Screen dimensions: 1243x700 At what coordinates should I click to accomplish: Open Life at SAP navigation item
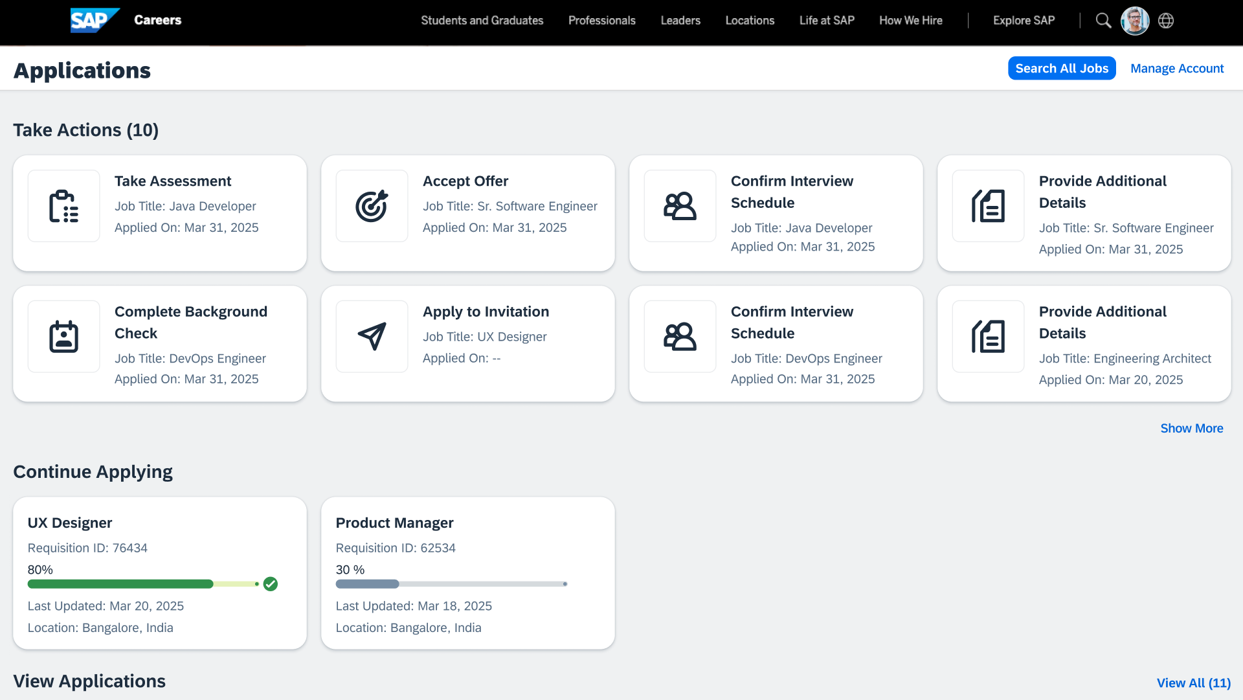tap(827, 21)
